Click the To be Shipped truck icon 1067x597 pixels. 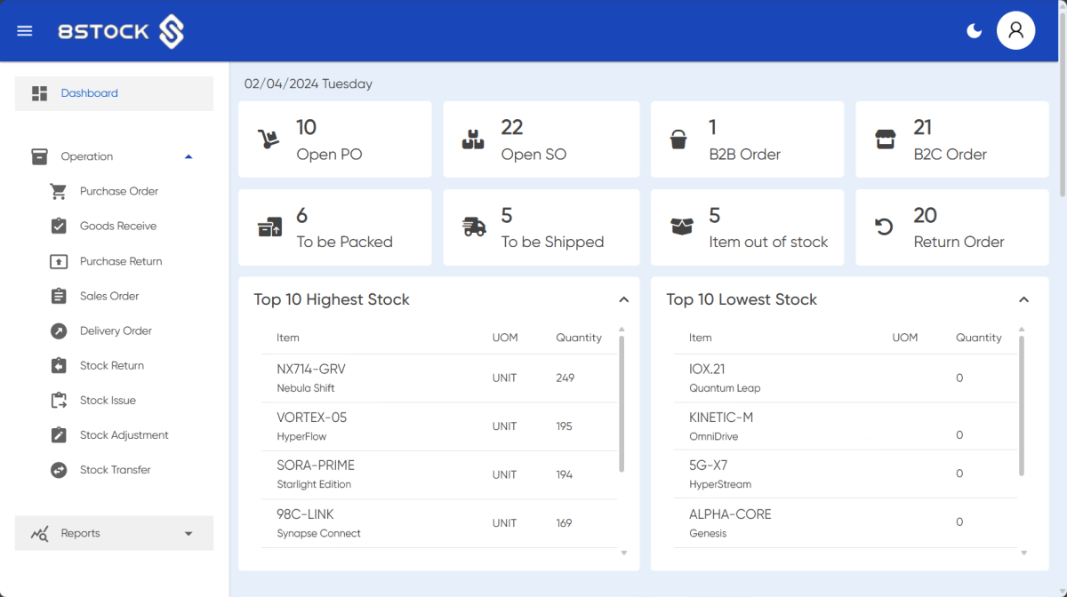click(x=473, y=227)
